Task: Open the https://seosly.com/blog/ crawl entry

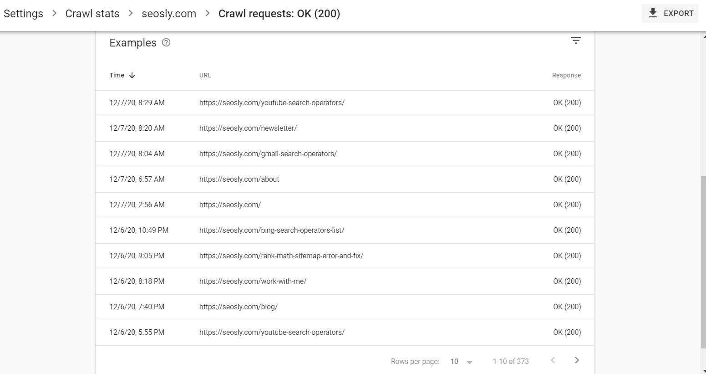Action: (x=239, y=307)
